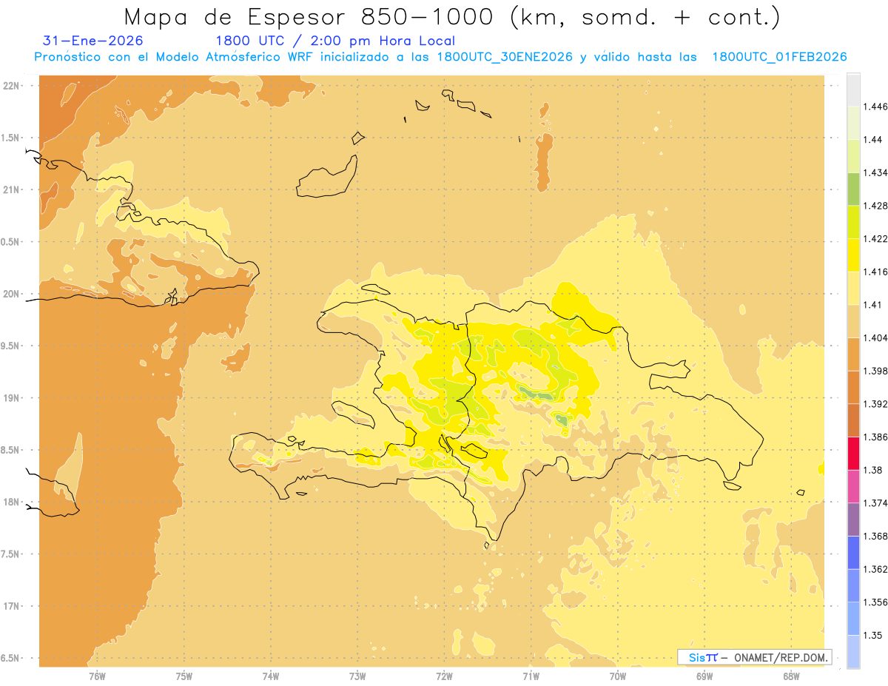This screenshot has height=686, width=888.
Task: Pick the red swatch between 1.38 and 1.386
Action: click(x=853, y=454)
